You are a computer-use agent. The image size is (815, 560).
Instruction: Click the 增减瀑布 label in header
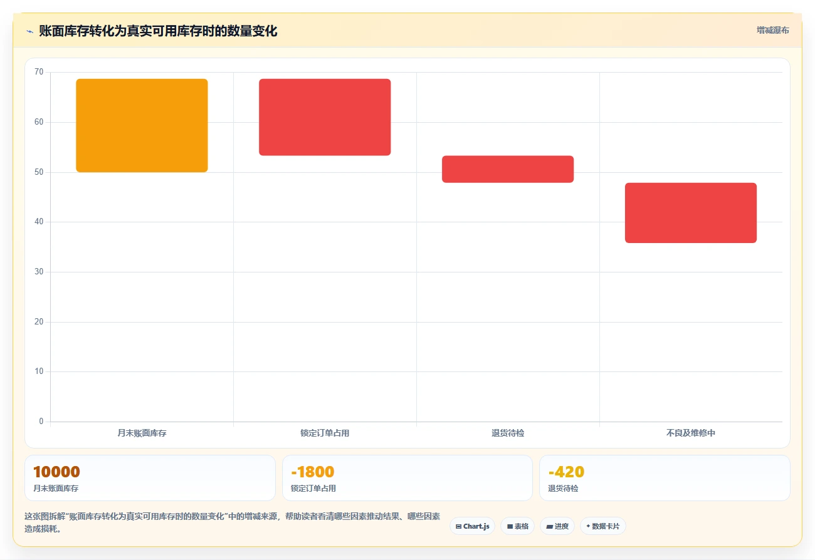pos(772,30)
